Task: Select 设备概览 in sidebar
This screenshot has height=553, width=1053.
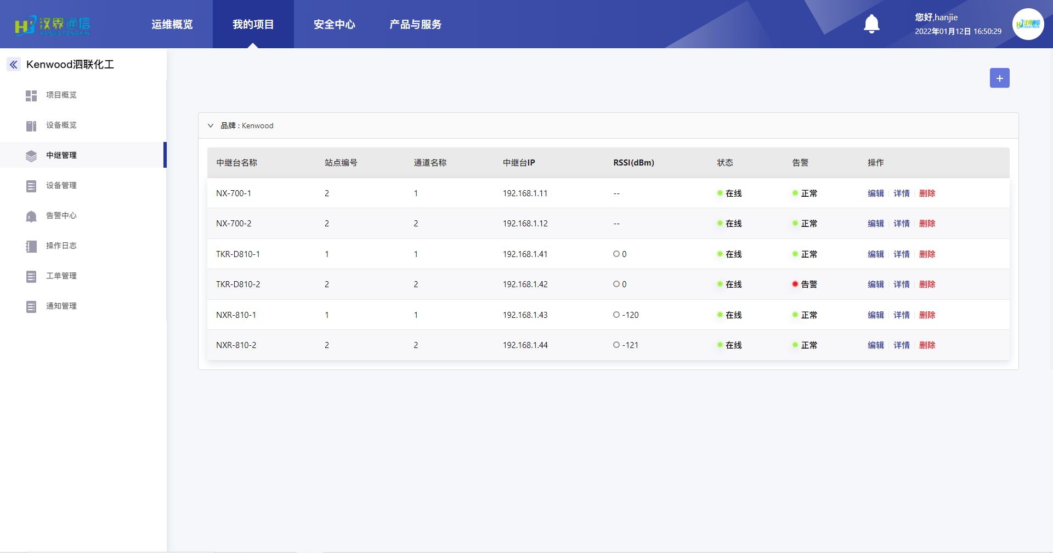Action: click(x=61, y=125)
